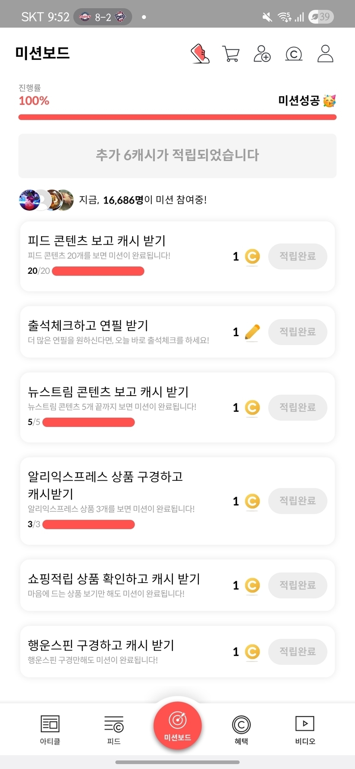The width and height of the screenshot is (355, 769).
Task: Tap the 추가 6캐시가 적립되었습니다 banner
Action: pyautogui.click(x=177, y=156)
